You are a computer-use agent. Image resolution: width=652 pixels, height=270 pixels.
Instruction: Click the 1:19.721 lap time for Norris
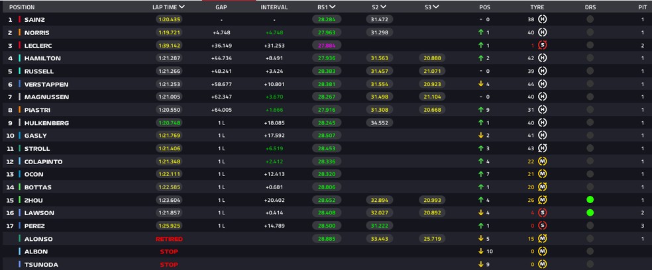tap(169, 32)
